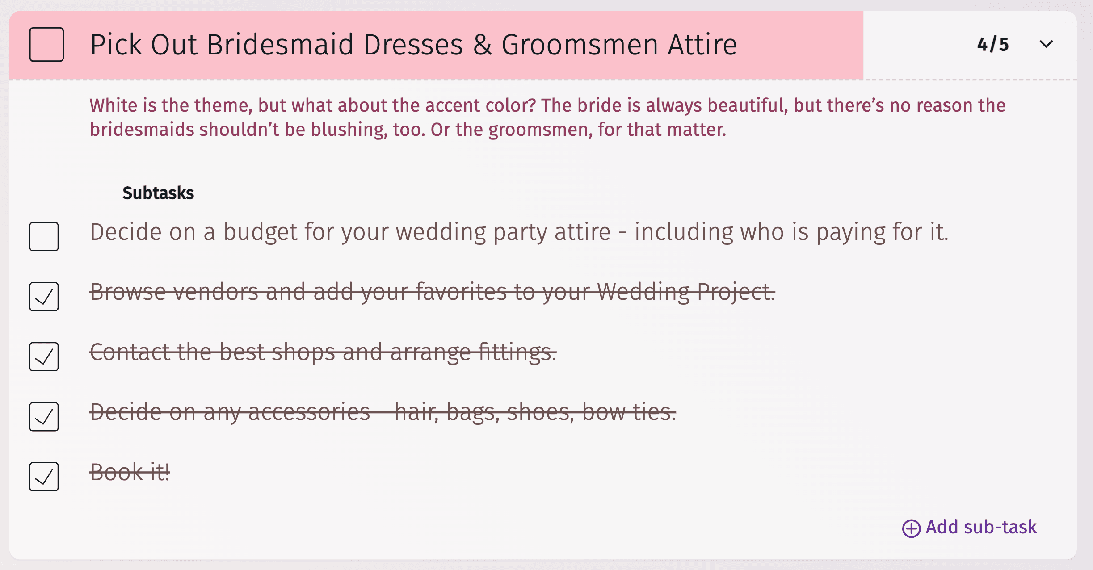Click the pink accent color description text
This screenshot has height=570, width=1093.
pyautogui.click(x=547, y=117)
